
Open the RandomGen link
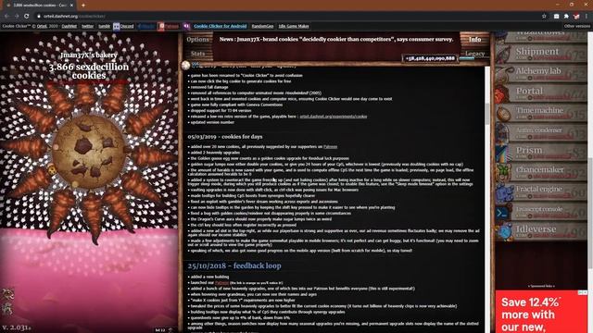(x=262, y=26)
